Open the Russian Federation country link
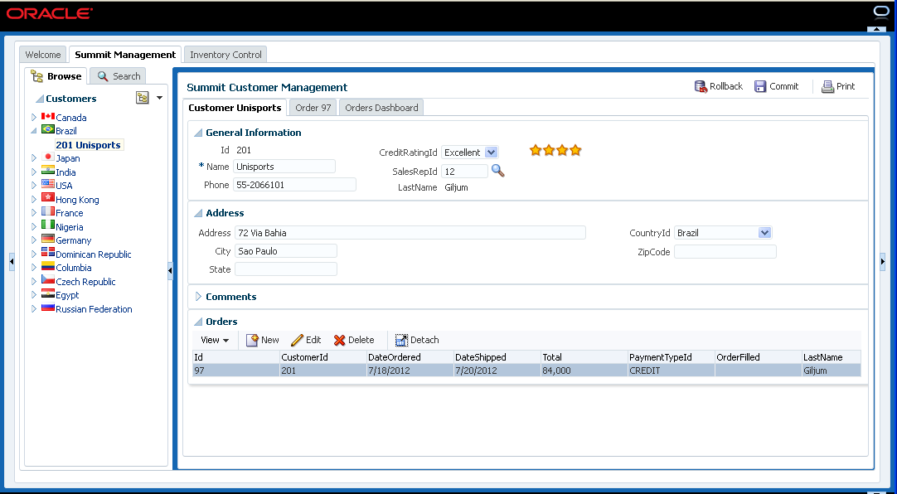This screenshot has width=897, height=494. [94, 308]
